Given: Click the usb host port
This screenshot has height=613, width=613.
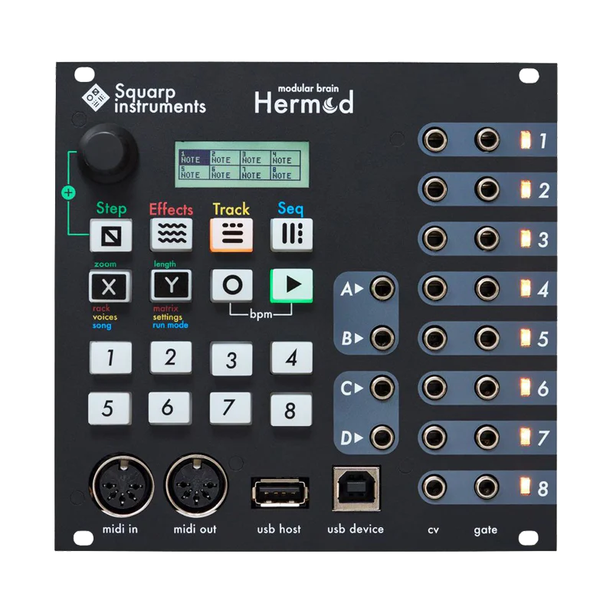Looking at the screenshot, I should 280,492.
